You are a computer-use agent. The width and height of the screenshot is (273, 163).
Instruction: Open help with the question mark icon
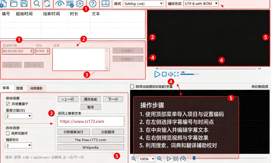coord(93,3)
